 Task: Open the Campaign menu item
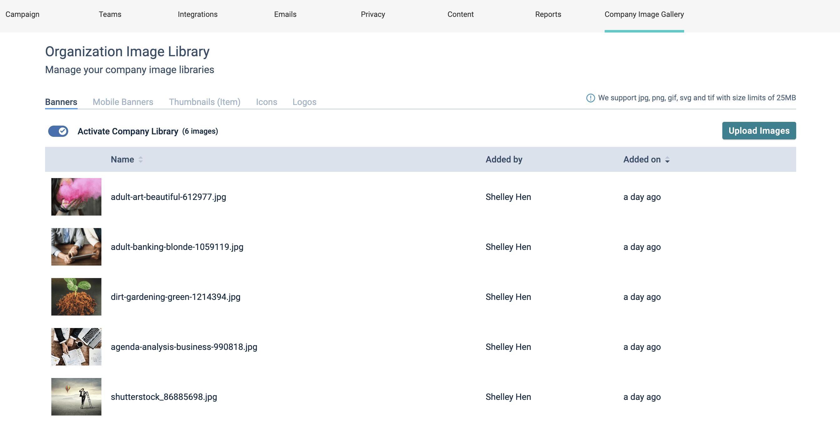click(x=22, y=14)
